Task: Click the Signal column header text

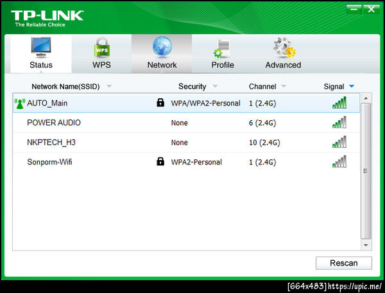Action: click(x=334, y=87)
